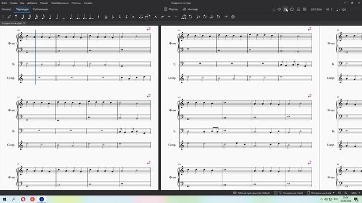Apply the triple augmentation dot

(85, 16)
